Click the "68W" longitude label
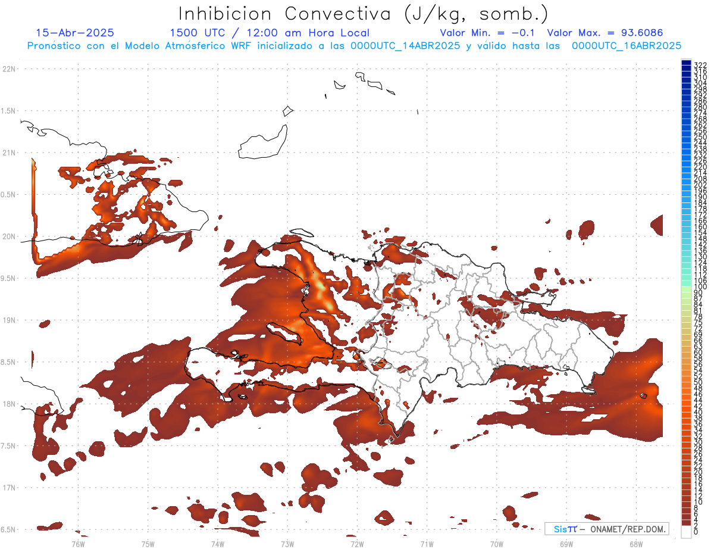The width and height of the screenshot is (714, 552). click(635, 543)
